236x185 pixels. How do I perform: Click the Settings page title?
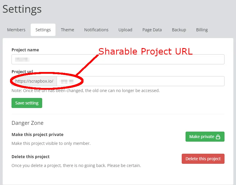point(22,9)
